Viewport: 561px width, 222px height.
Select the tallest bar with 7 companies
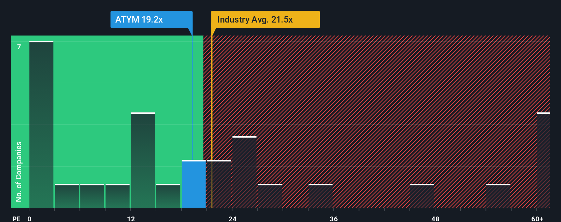pos(41,124)
